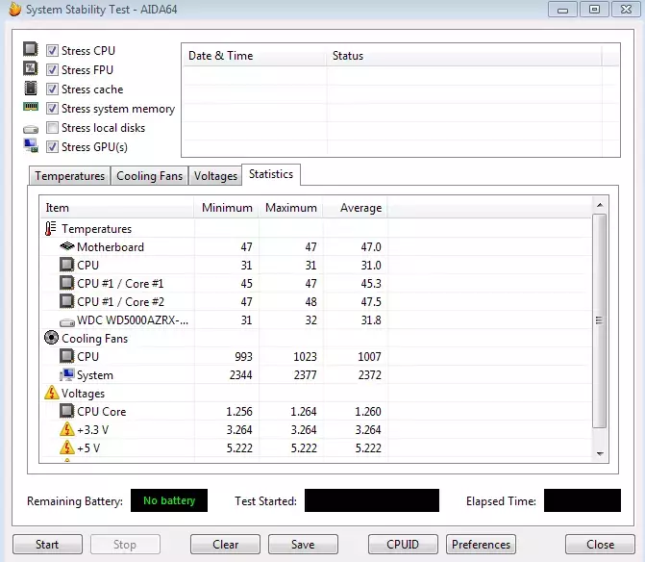This screenshot has height=562, width=645.
Task: Select the Statistics tab
Action: coord(271,174)
